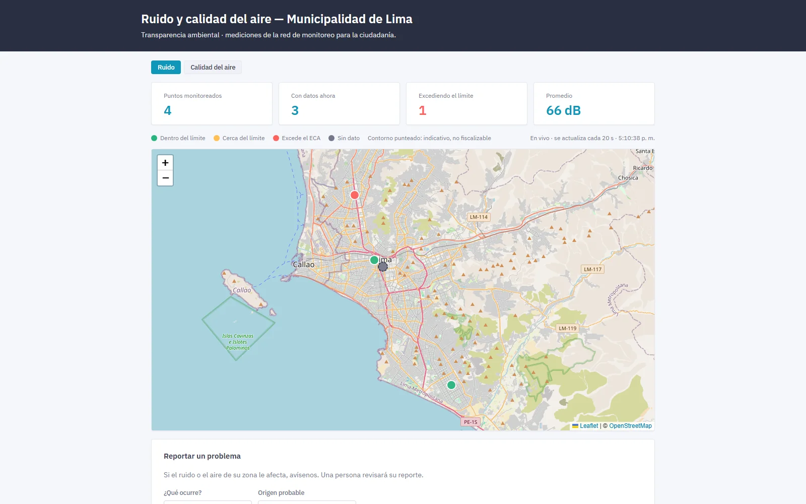
Task: Click the Promedio 66 dB card
Action: (x=594, y=104)
